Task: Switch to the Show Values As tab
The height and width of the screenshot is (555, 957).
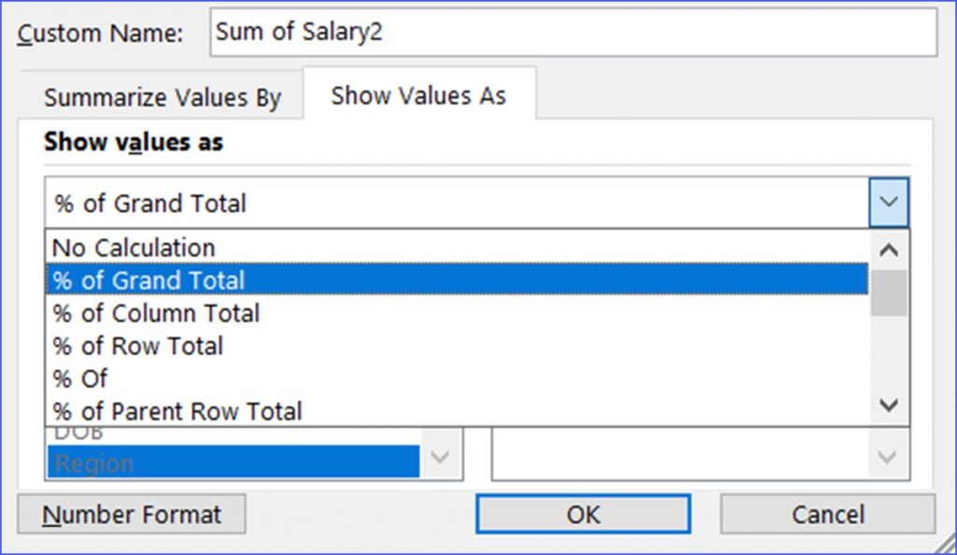Action: tap(419, 93)
